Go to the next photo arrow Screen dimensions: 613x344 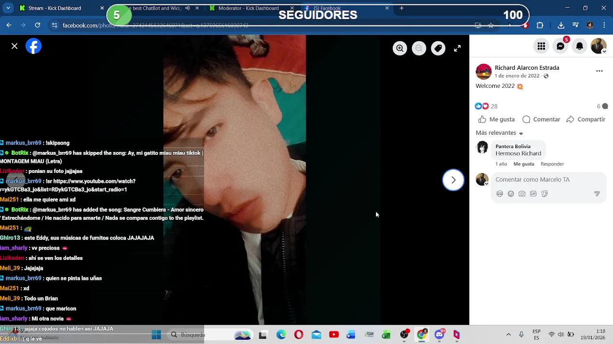(x=453, y=180)
